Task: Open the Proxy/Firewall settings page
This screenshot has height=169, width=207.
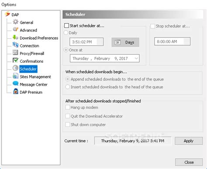Action: (32, 54)
